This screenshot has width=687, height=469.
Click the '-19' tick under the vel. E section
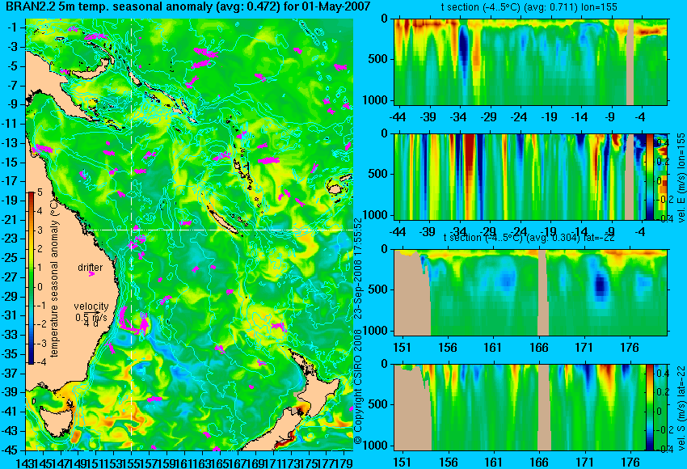tap(550, 232)
